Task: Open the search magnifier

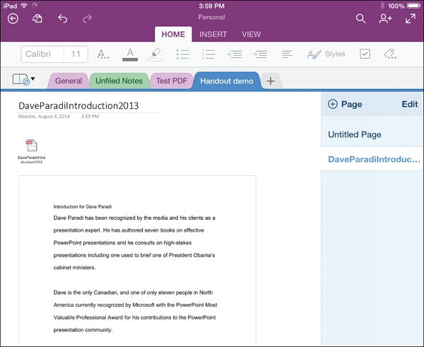Action: coord(360,19)
